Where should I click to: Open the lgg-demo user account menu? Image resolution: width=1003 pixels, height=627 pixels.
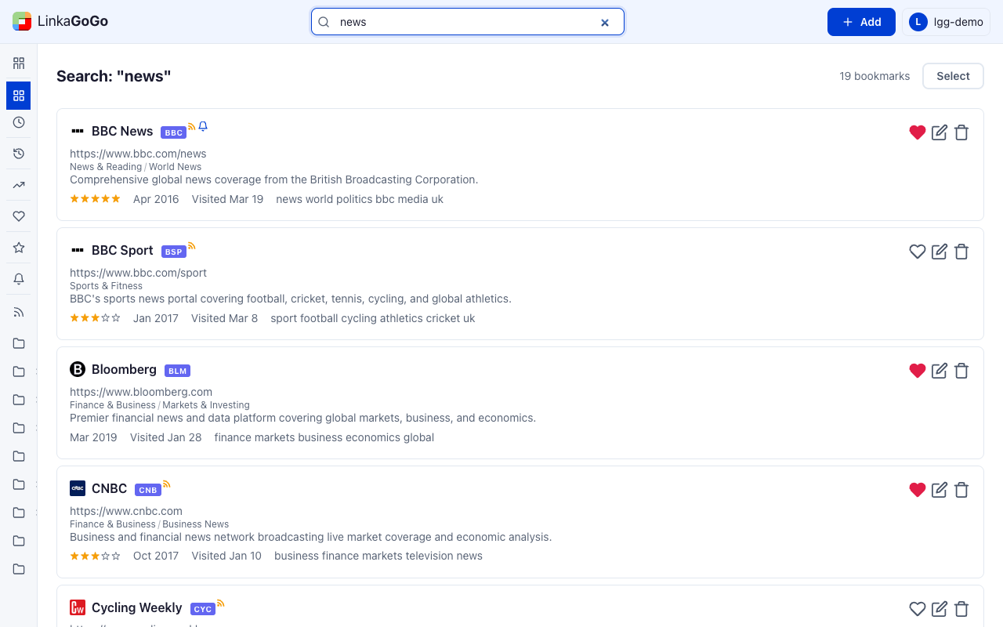pyautogui.click(x=946, y=22)
